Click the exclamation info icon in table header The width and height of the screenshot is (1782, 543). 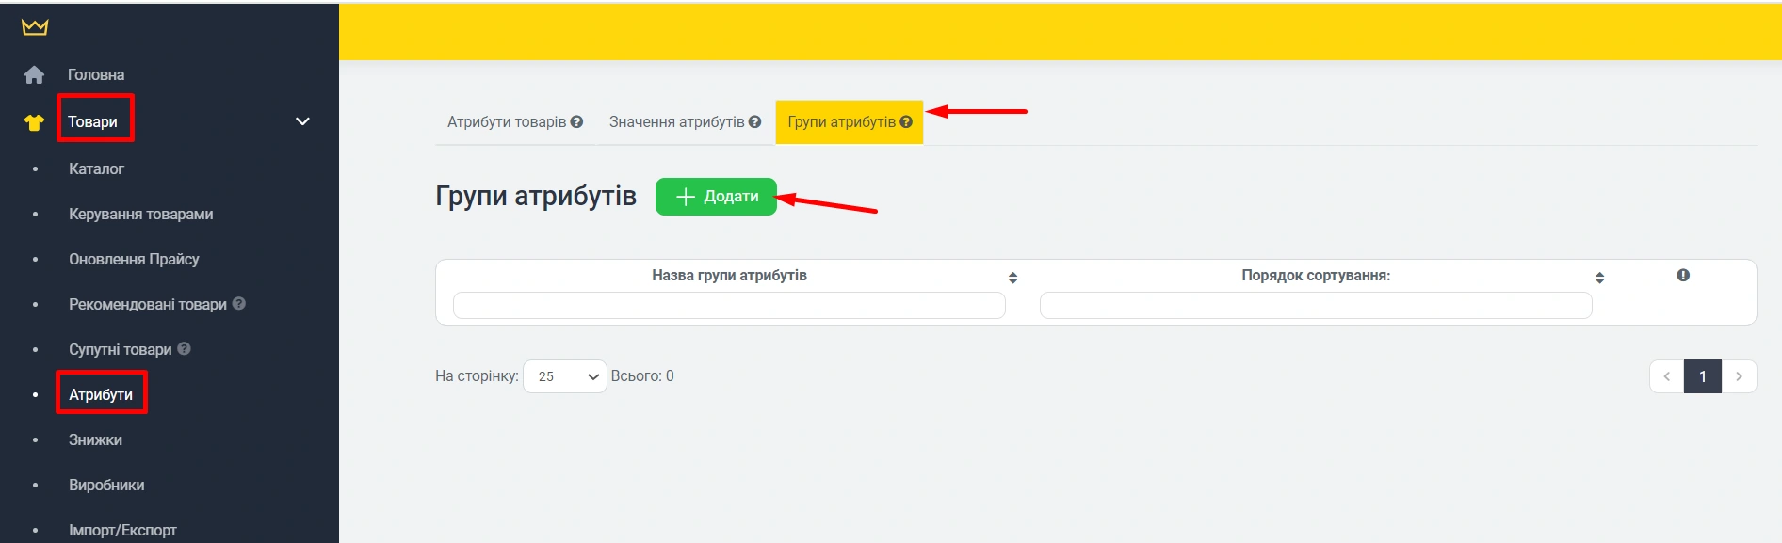(x=1682, y=276)
